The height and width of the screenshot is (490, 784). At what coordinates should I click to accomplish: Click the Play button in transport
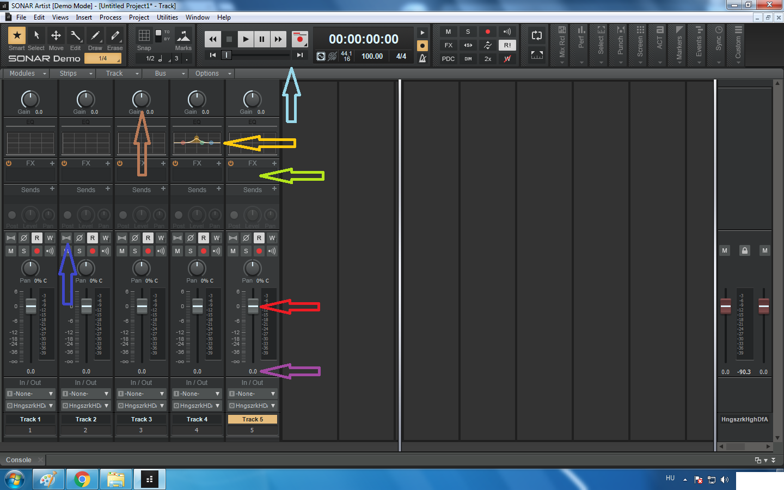click(x=246, y=39)
